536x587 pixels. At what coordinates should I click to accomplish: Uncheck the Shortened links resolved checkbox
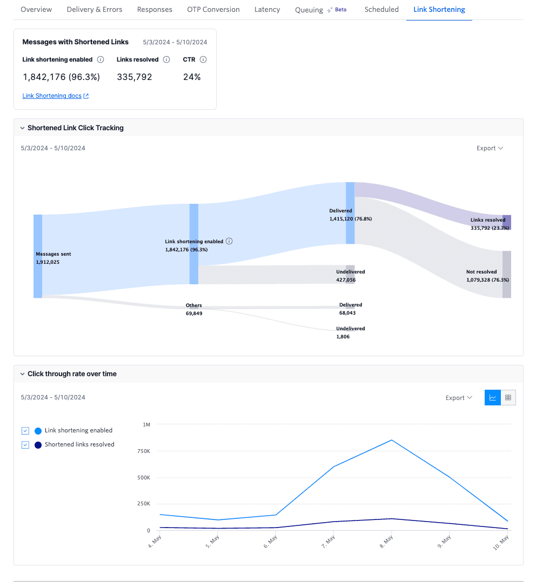pyautogui.click(x=25, y=444)
